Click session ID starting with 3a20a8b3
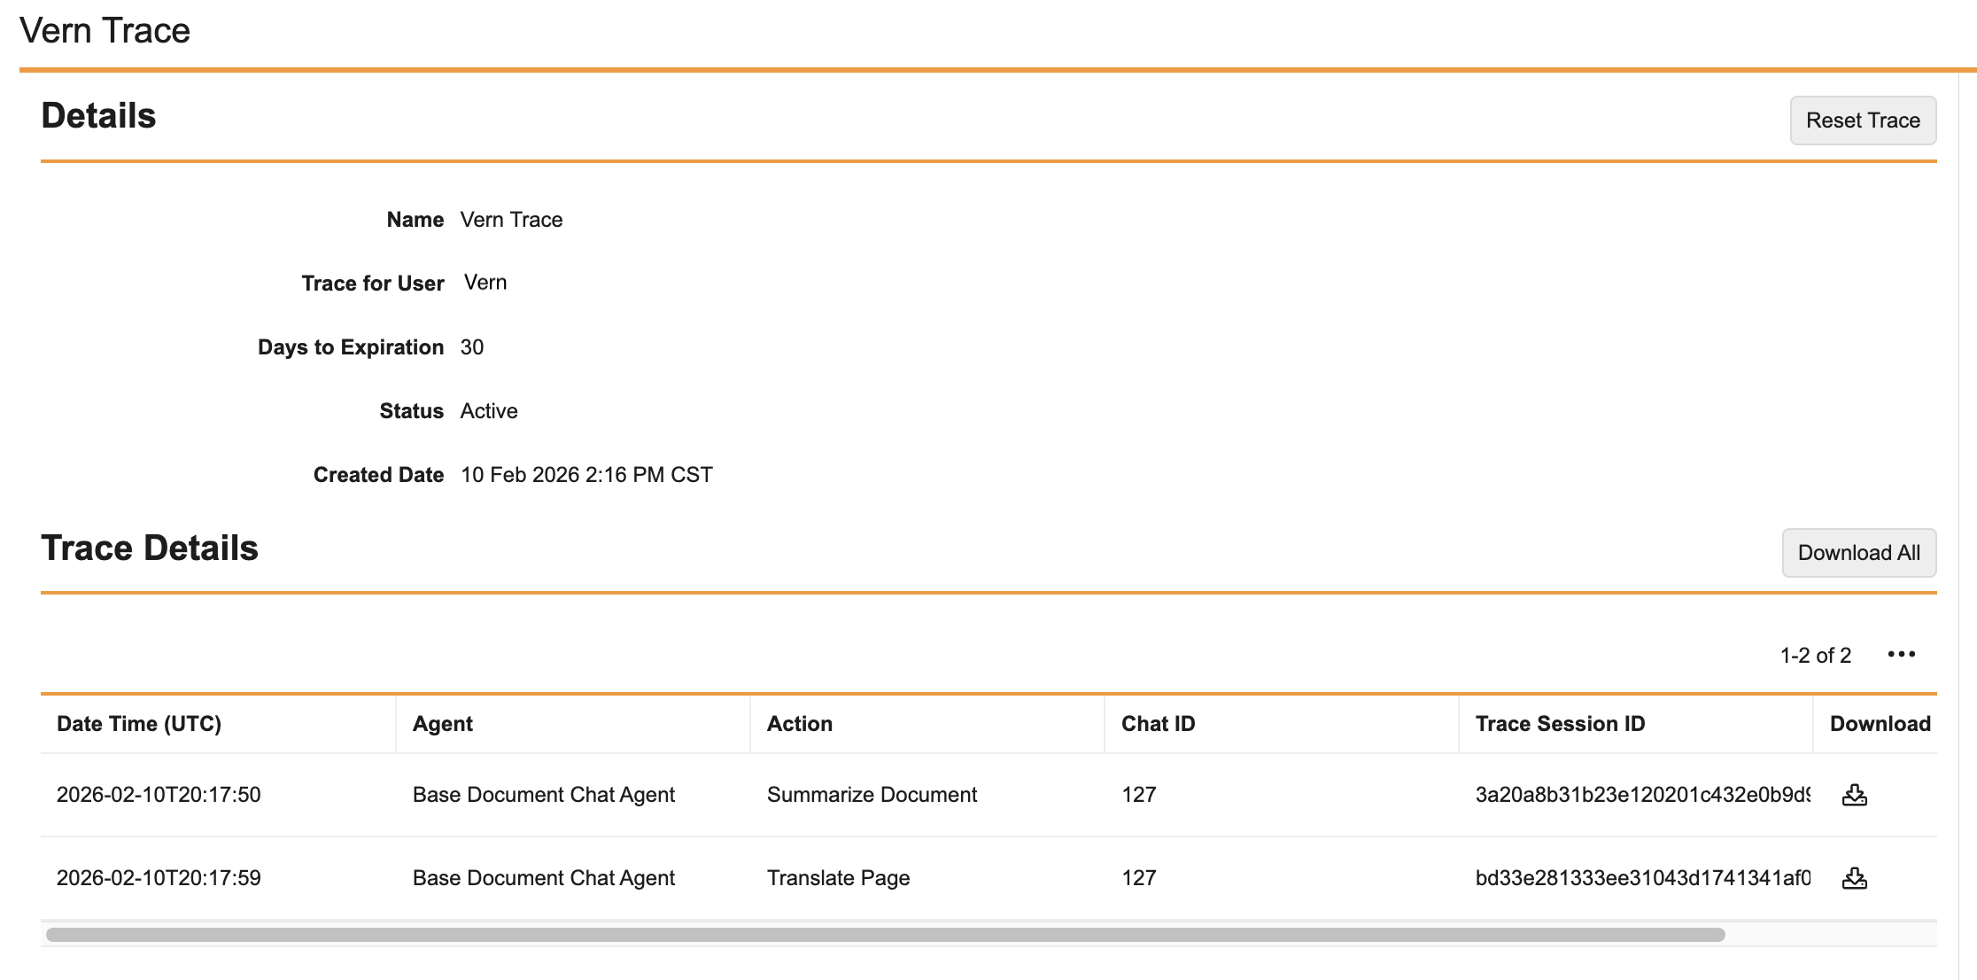1977x980 pixels. (x=1642, y=795)
